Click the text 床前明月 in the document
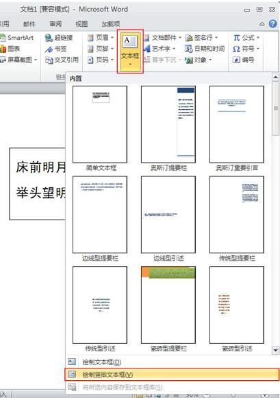The width and height of the screenshot is (280, 398). [x=41, y=167]
